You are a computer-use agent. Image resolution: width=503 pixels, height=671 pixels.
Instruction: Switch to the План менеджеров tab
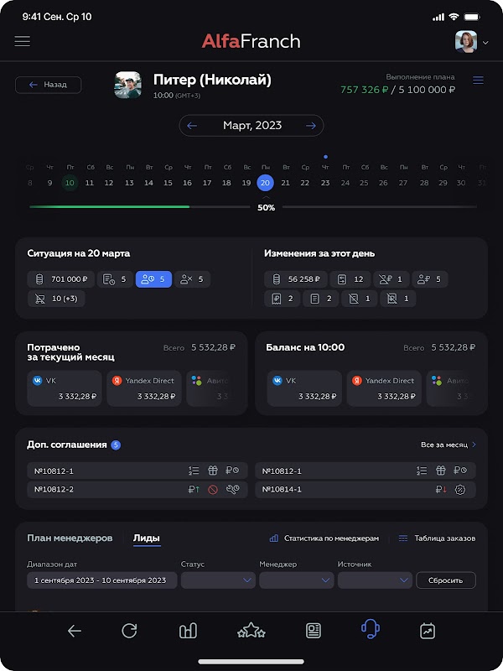point(70,538)
